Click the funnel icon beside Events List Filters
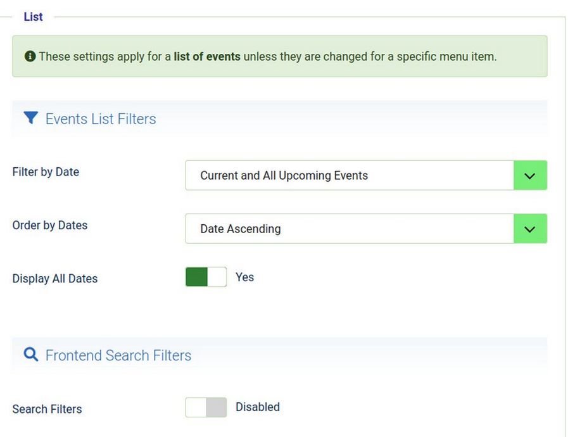 pos(30,118)
